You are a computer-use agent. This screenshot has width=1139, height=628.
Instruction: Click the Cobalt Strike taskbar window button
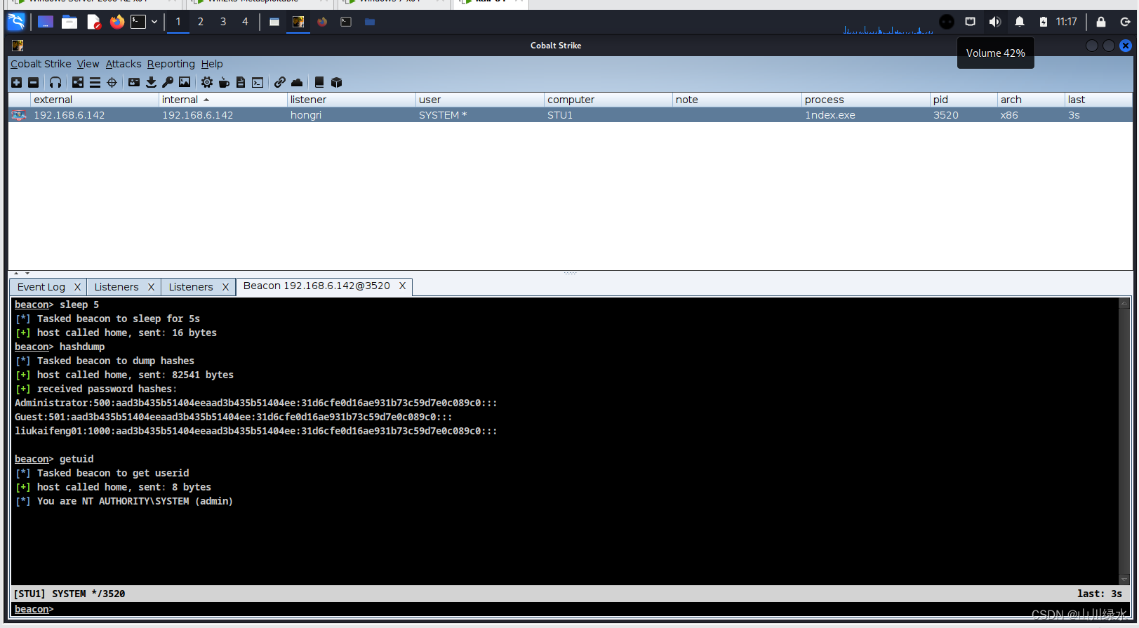click(x=298, y=22)
